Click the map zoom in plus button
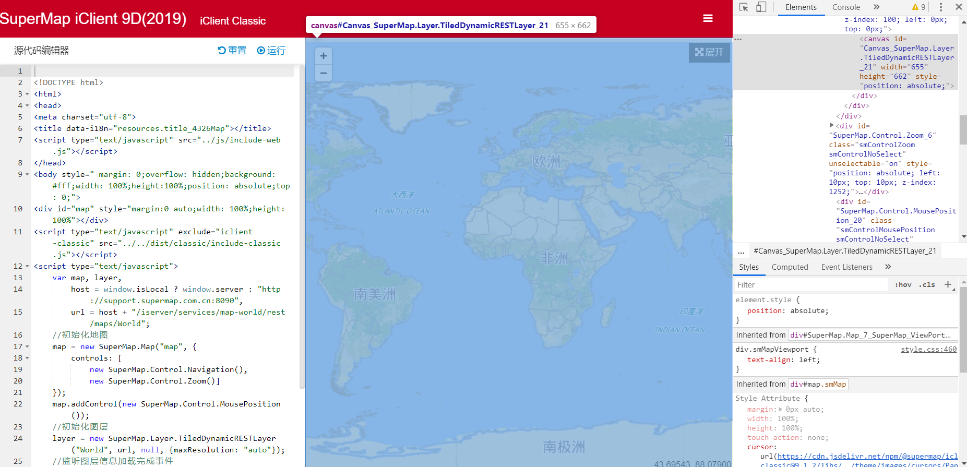The height and width of the screenshot is (467, 967). pos(324,56)
